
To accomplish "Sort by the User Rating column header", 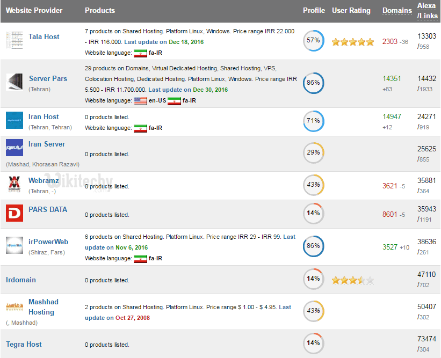I will (351, 11).
